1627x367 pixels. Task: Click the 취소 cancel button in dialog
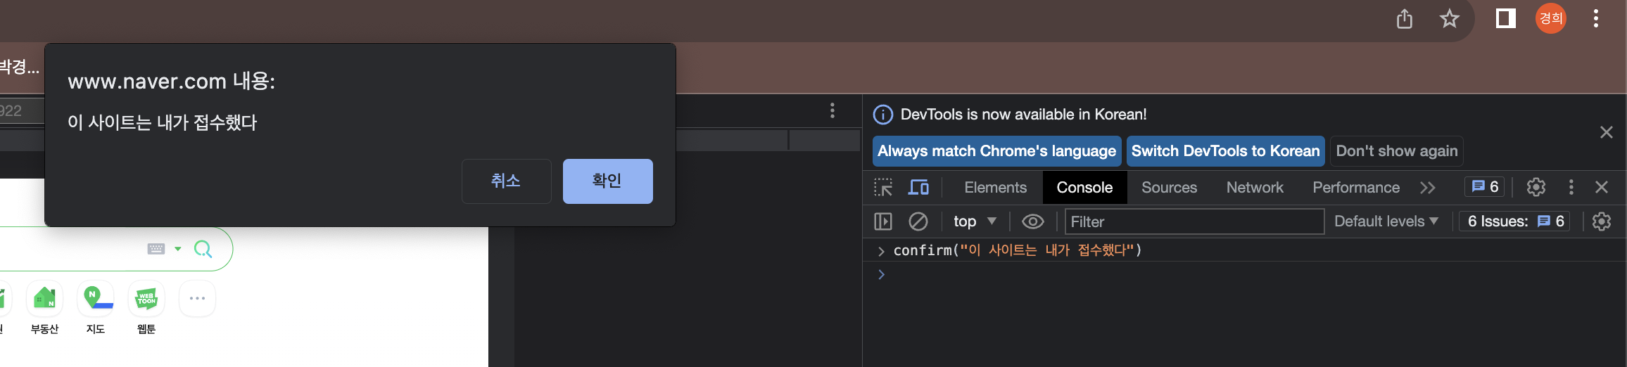click(x=506, y=181)
